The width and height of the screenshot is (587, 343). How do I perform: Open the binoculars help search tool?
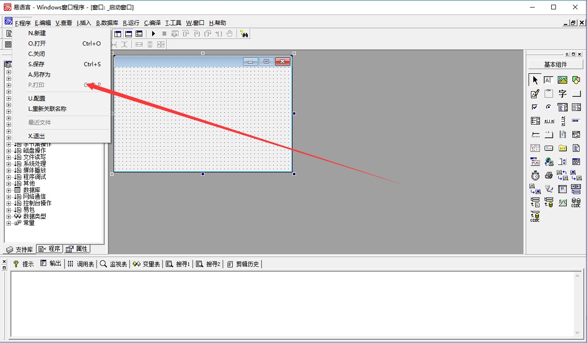(x=244, y=34)
